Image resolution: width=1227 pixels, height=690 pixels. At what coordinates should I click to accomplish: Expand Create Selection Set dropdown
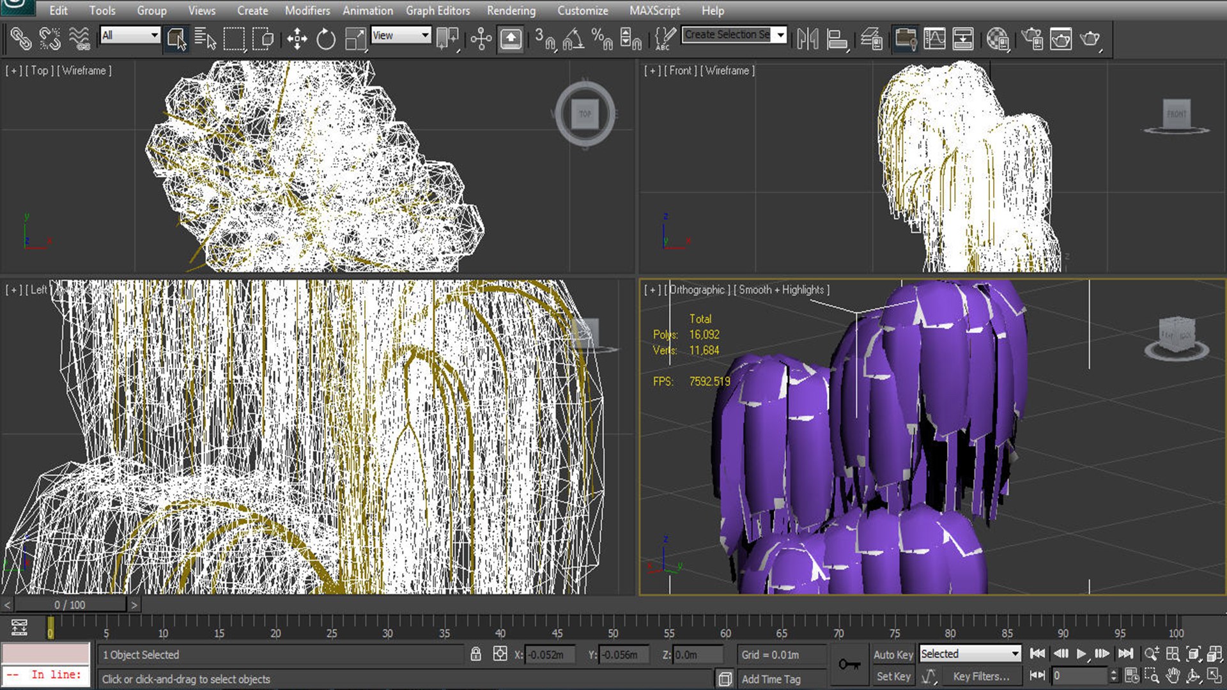[x=781, y=34]
